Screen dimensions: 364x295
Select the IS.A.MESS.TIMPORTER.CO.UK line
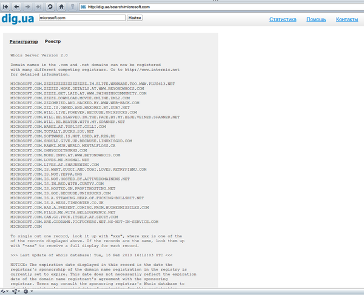coord(57,203)
